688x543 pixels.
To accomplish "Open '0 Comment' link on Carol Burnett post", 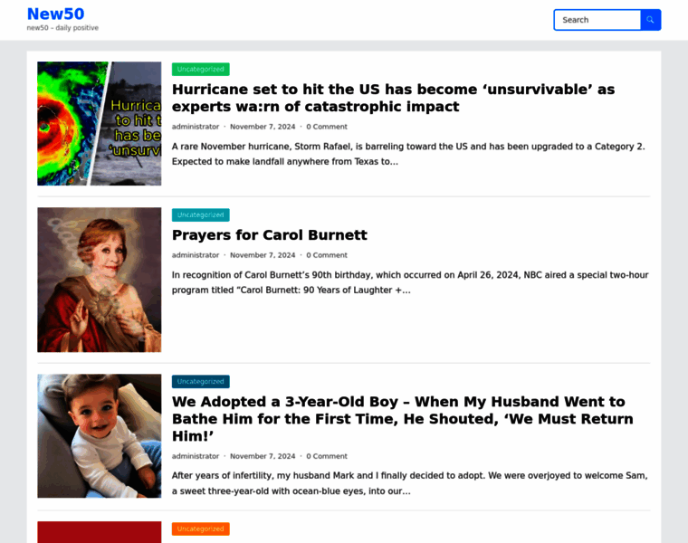I will click(x=327, y=255).
